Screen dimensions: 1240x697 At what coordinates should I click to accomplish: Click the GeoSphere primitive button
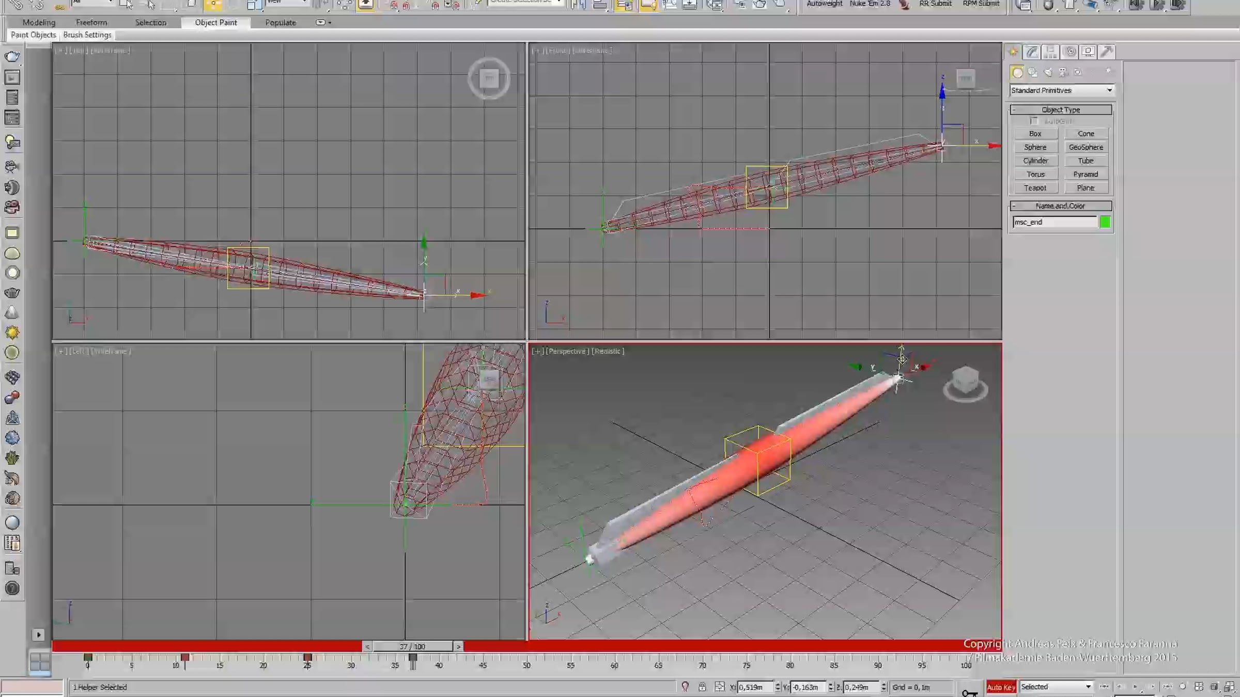pos(1086,147)
